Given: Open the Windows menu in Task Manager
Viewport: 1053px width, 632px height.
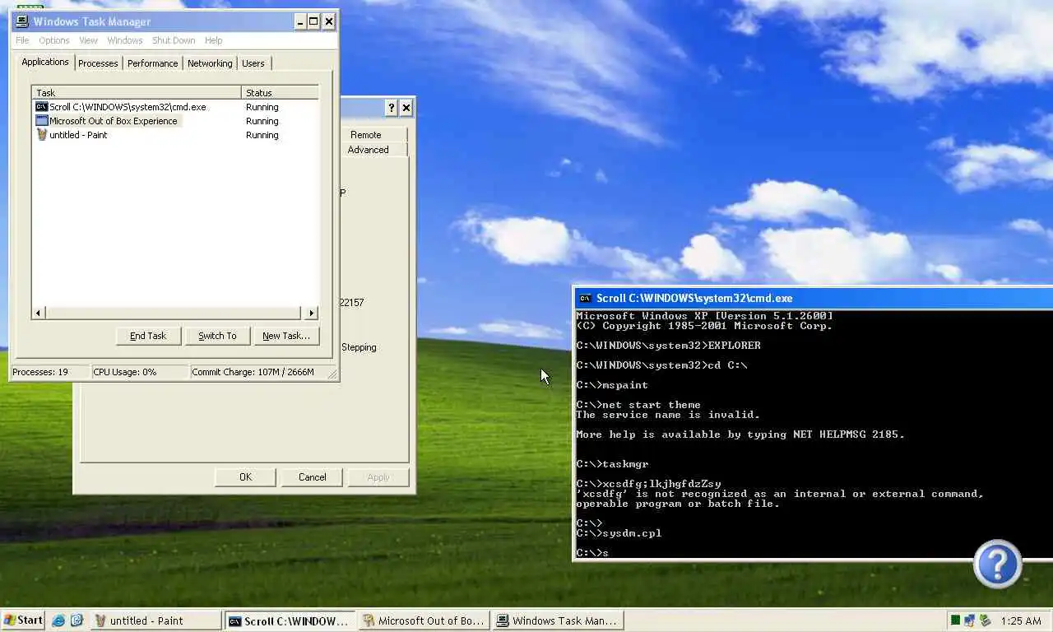Looking at the screenshot, I should coord(125,40).
